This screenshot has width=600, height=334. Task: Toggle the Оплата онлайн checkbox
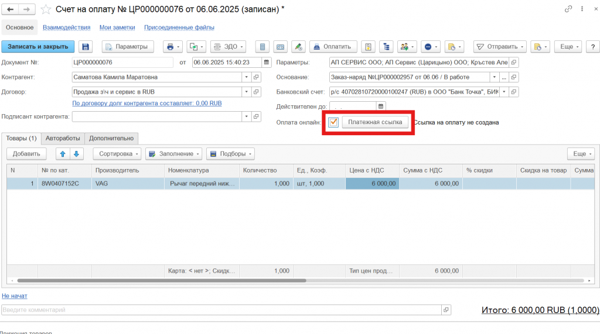tap(333, 122)
